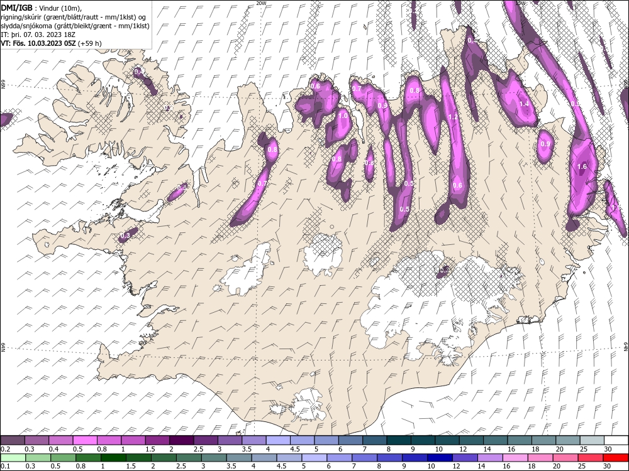Click the light grey 25 swatch in upper legend

(x=592, y=440)
